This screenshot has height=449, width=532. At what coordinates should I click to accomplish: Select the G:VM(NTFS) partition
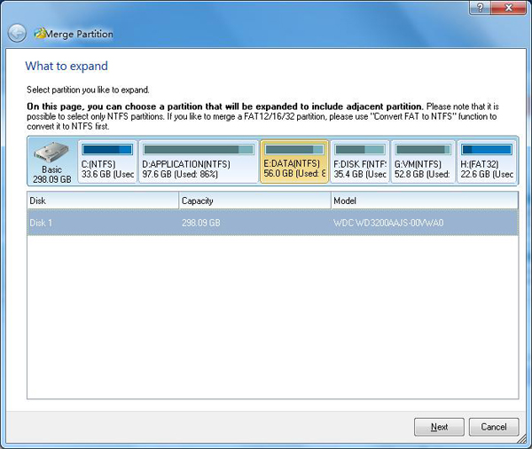tap(423, 161)
